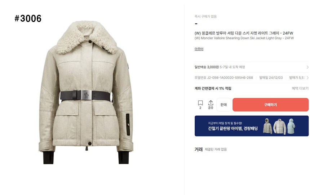Viewport: 310px width, 195px height.
Task: Click the white quilted jacket in banner
Action: (x=280, y=127)
